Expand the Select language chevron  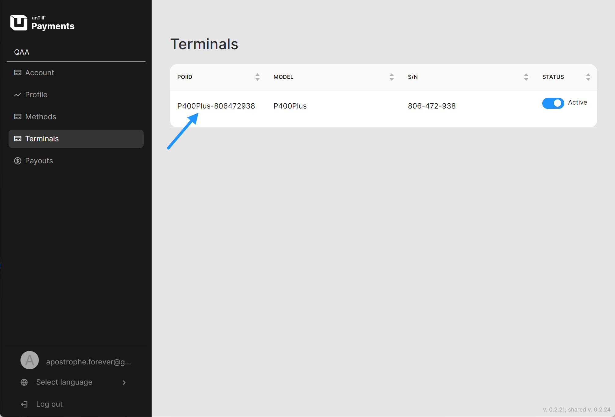[x=124, y=382]
